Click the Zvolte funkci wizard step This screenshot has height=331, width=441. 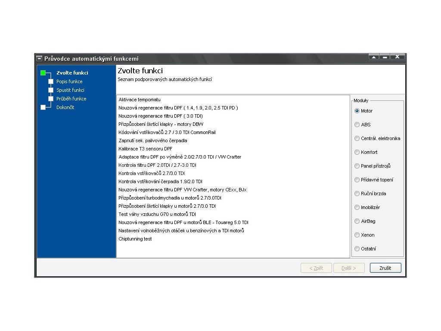[72, 73]
